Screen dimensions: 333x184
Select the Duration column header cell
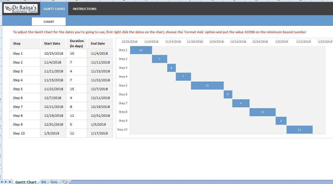click(x=77, y=43)
